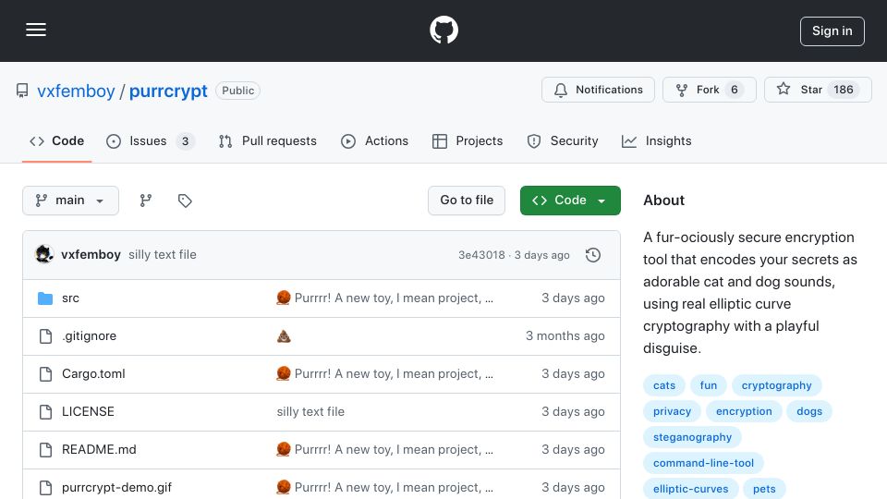Open the Projects tab

click(x=468, y=140)
